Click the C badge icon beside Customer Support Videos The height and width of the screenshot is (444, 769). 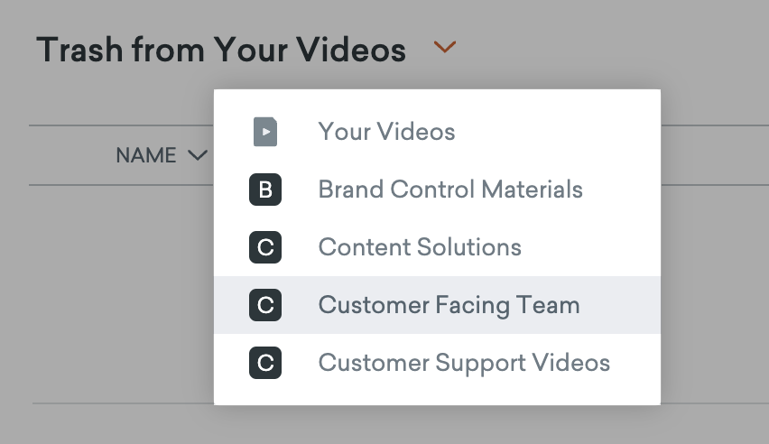(x=265, y=364)
